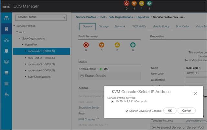The image size is (207, 130).
Task: Switch to the iSCSI vNICs tab
Action: tap(139, 26)
